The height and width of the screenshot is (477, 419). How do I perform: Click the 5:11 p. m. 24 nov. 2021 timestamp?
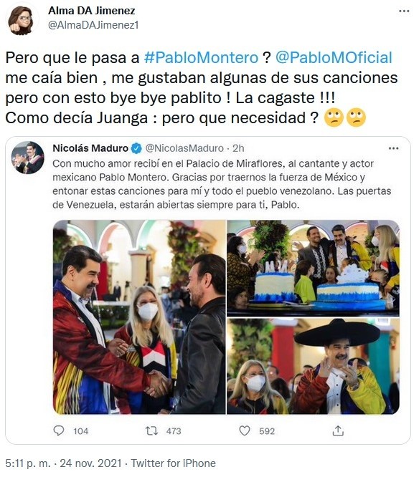[x=63, y=463]
